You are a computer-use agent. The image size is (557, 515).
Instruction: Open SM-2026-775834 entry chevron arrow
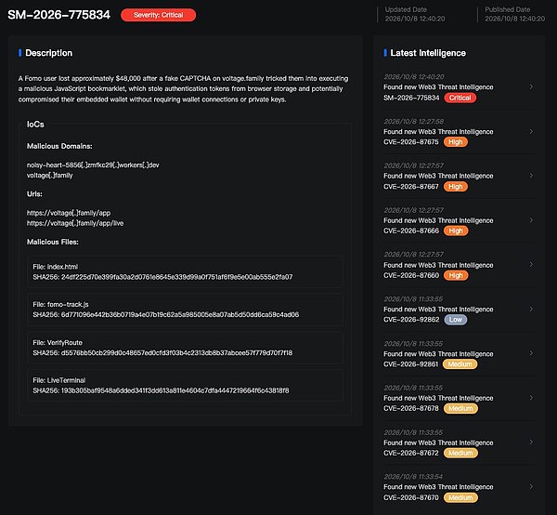(531, 86)
